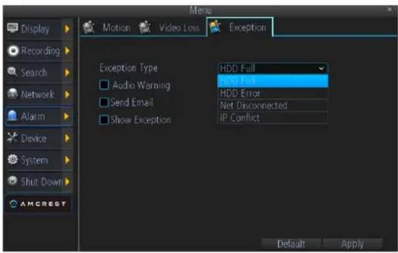This screenshot has height=253, width=398.
Task: Expand the Network menu arrow
Action: click(67, 94)
